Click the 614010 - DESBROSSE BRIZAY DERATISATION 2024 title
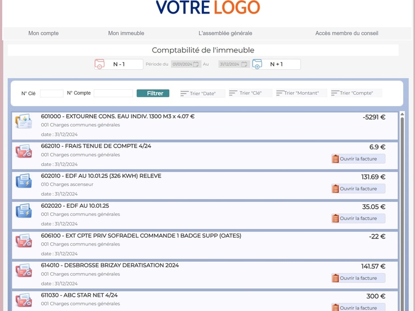This screenshot has height=311, width=415. click(110, 265)
